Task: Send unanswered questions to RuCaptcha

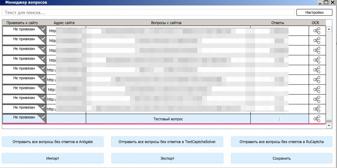Action: click(281, 142)
